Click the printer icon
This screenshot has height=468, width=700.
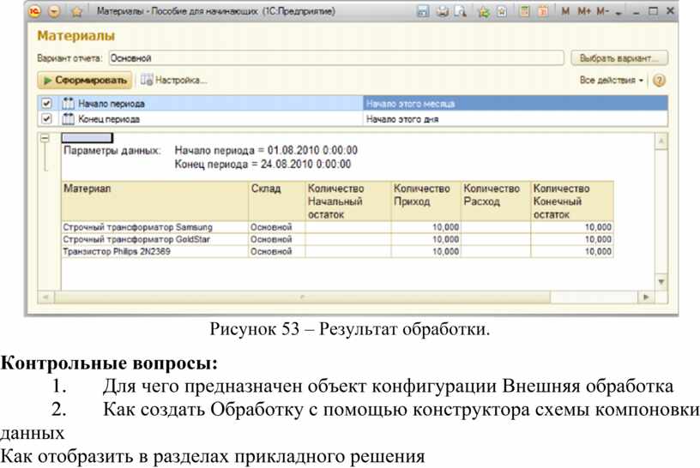[x=442, y=12]
